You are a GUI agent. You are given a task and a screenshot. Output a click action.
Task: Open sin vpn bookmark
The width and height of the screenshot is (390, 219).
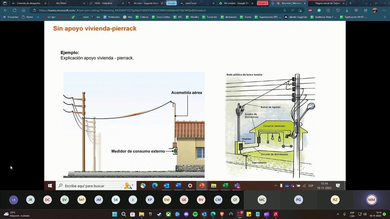(x=49, y=17)
